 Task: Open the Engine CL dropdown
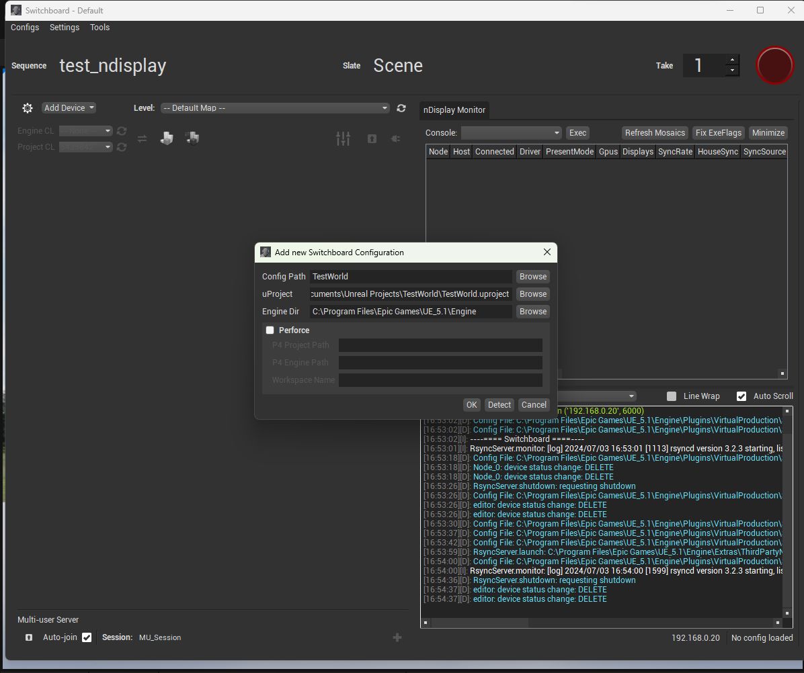[x=85, y=131]
